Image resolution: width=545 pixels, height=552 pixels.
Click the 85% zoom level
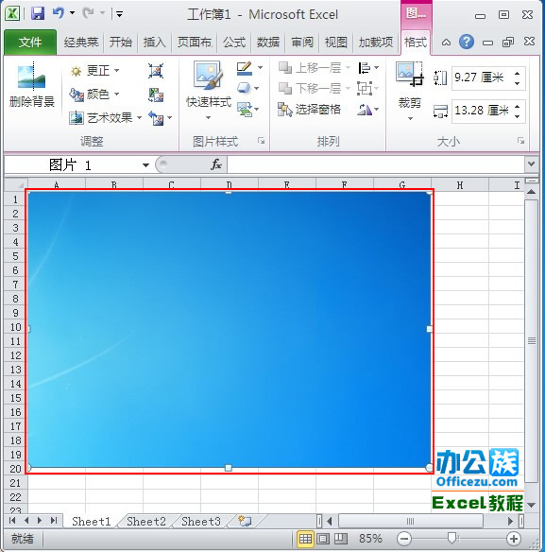(x=370, y=539)
